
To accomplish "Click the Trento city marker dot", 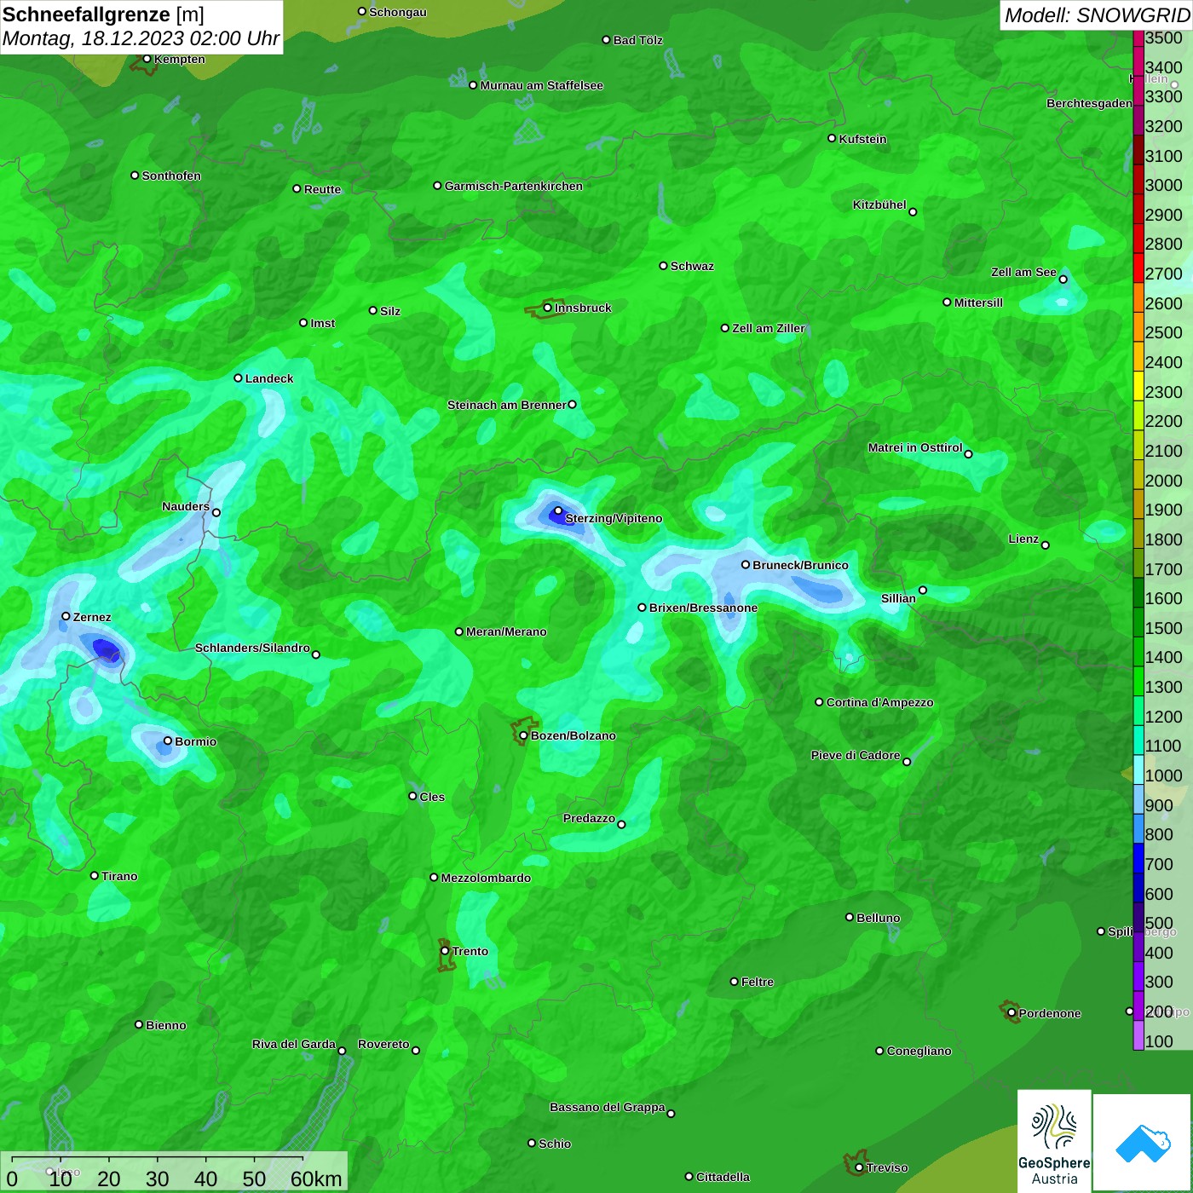I will point(445,951).
